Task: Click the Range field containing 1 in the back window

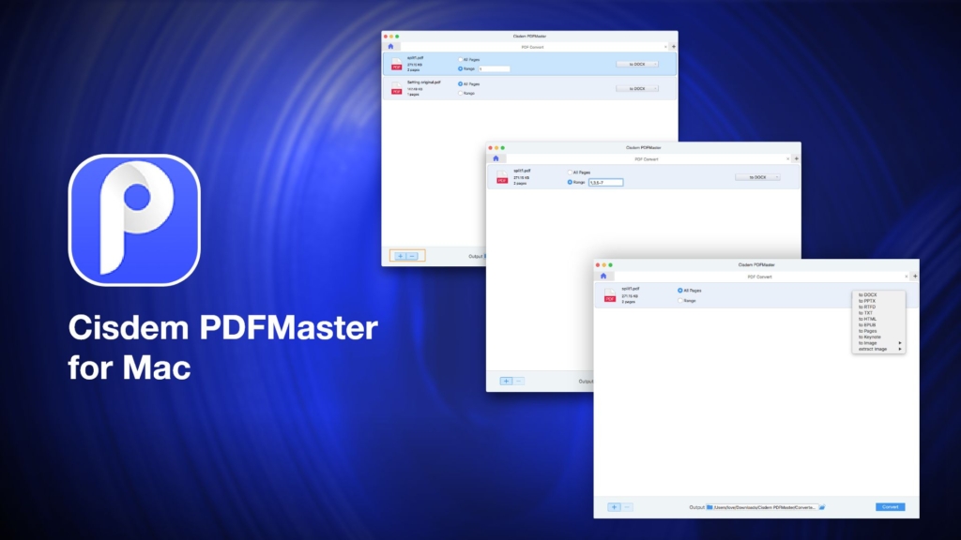Action: coord(494,69)
